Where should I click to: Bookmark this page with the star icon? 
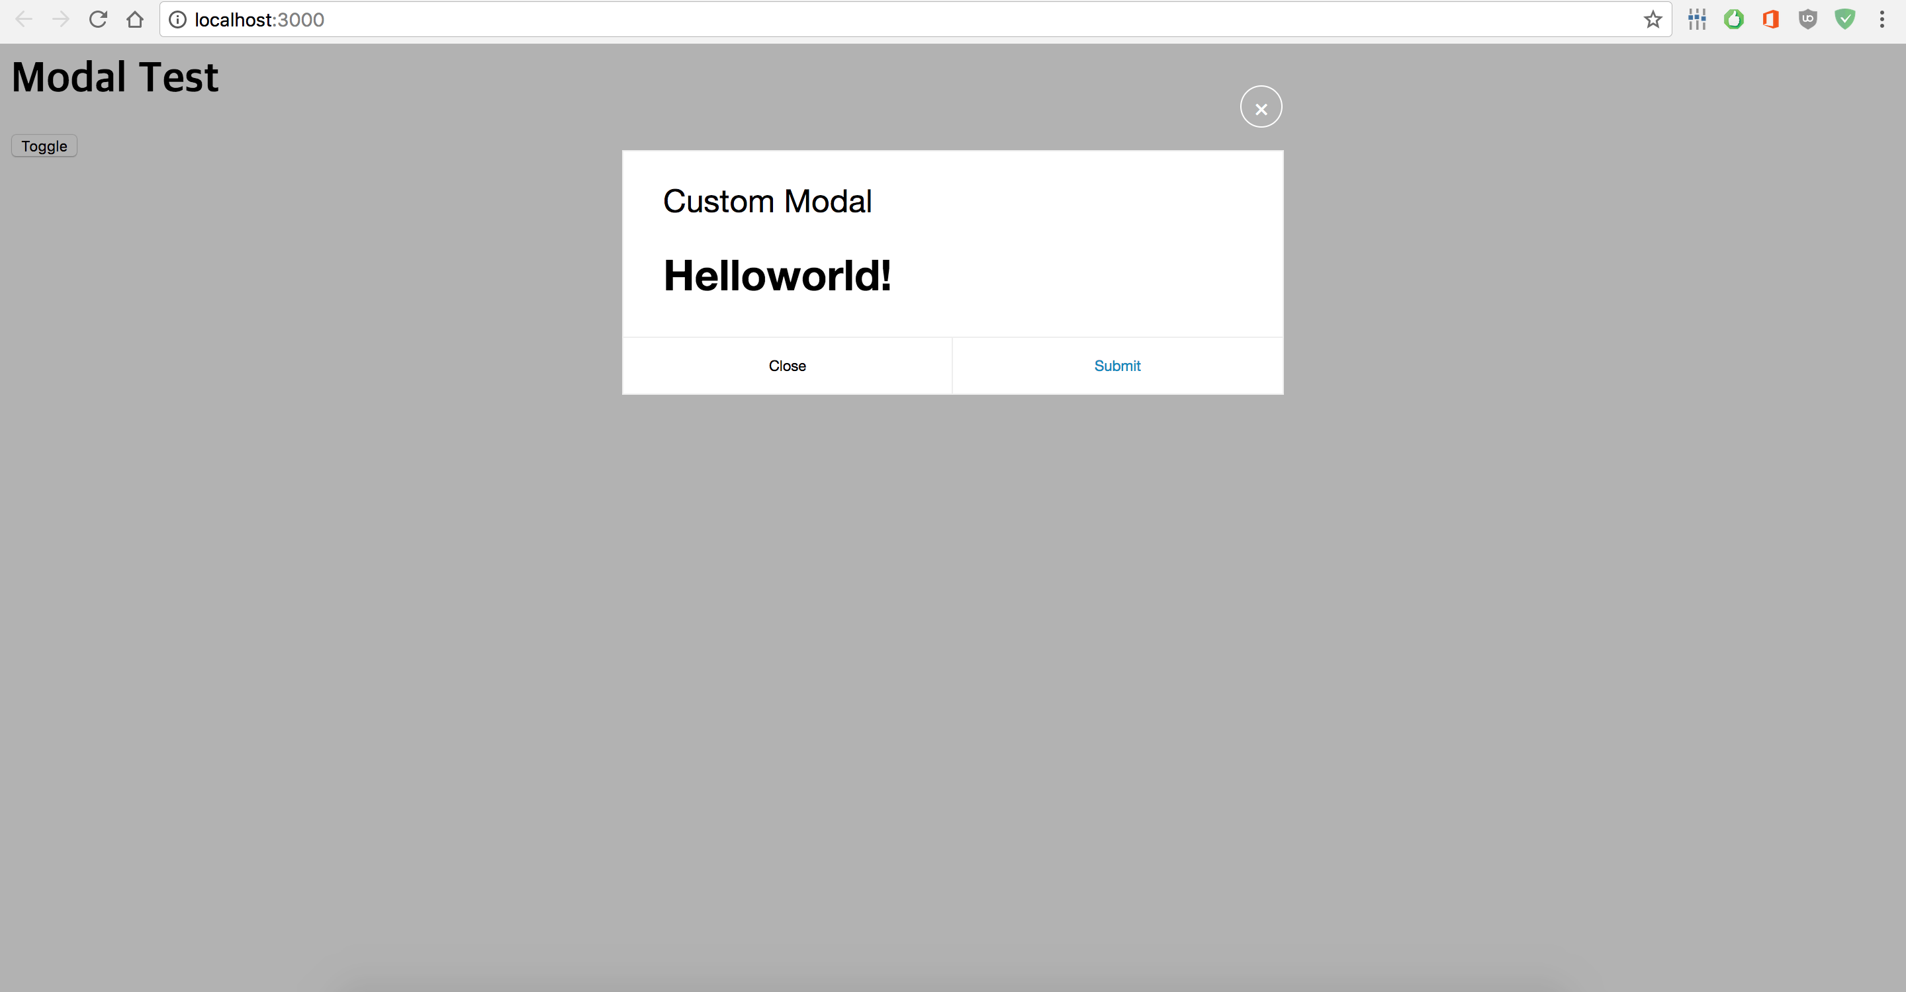1653,20
